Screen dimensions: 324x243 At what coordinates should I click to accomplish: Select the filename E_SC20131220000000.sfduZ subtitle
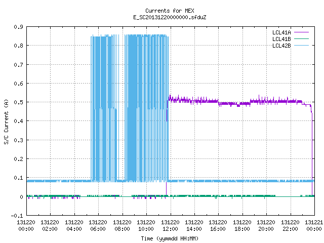click(x=170, y=17)
